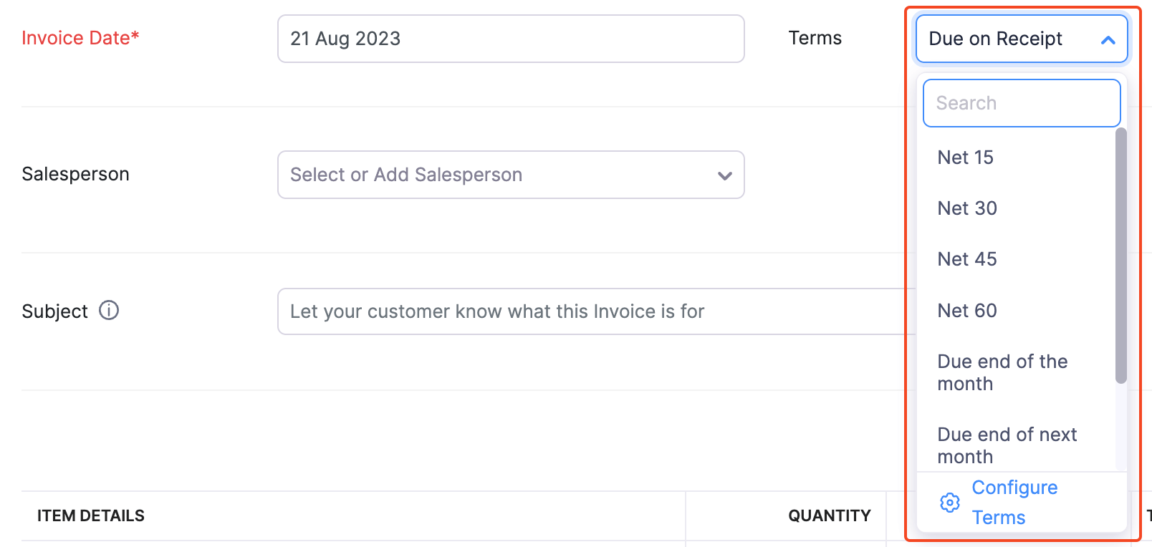Screen dimensions: 1152x547
Task: Open the Configure Terms settings
Action: click(1014, 502)
